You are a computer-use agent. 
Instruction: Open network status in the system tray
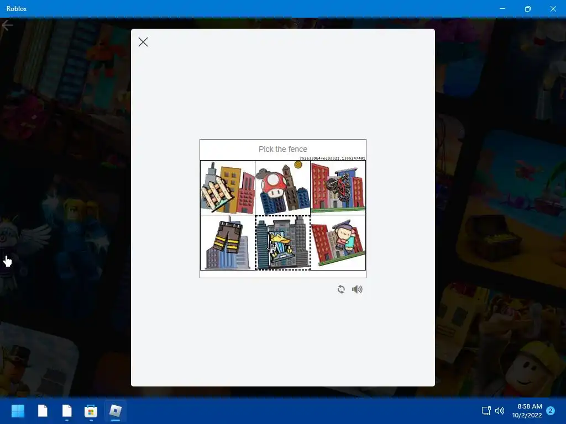pos(486,411)
